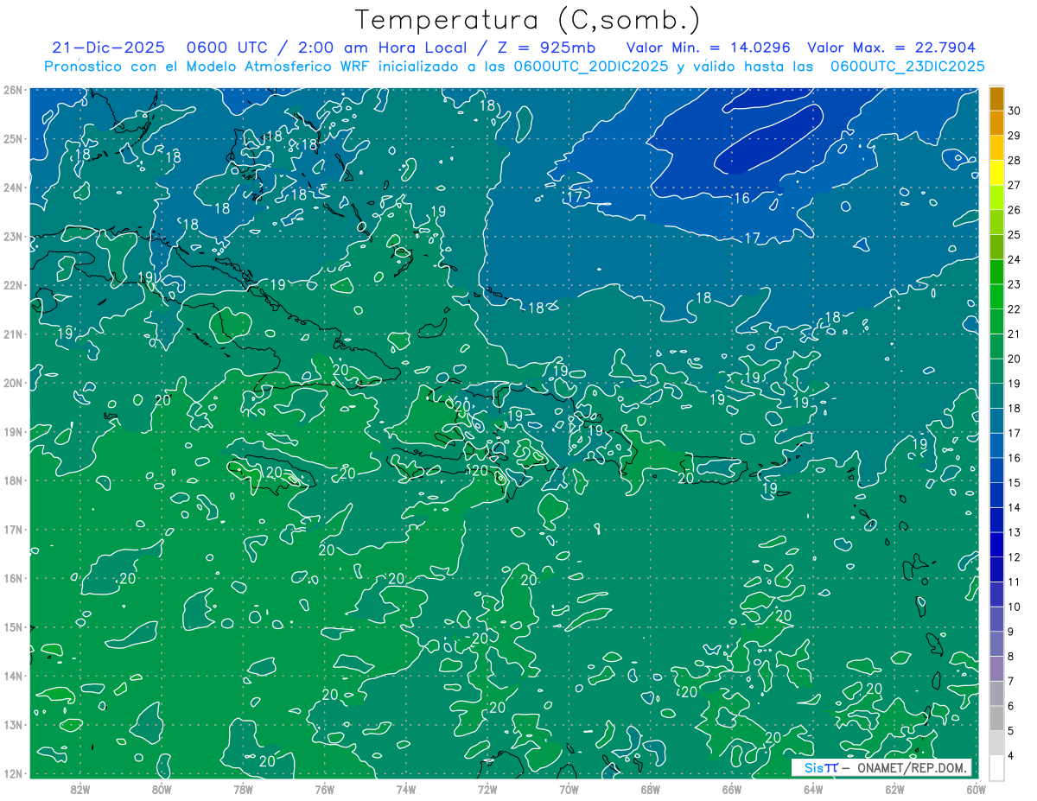The height and width of the screenshot is (801, 1037).
Task: Click the '21N' latitude axis label
Action: [12, 334]
